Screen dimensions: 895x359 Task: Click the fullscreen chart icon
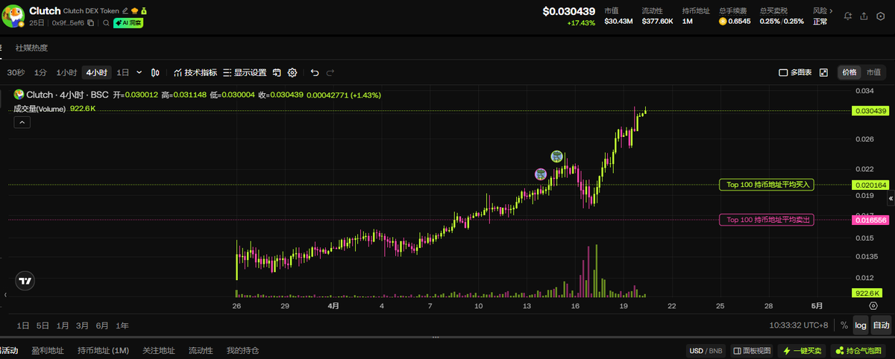pos(823,73)
